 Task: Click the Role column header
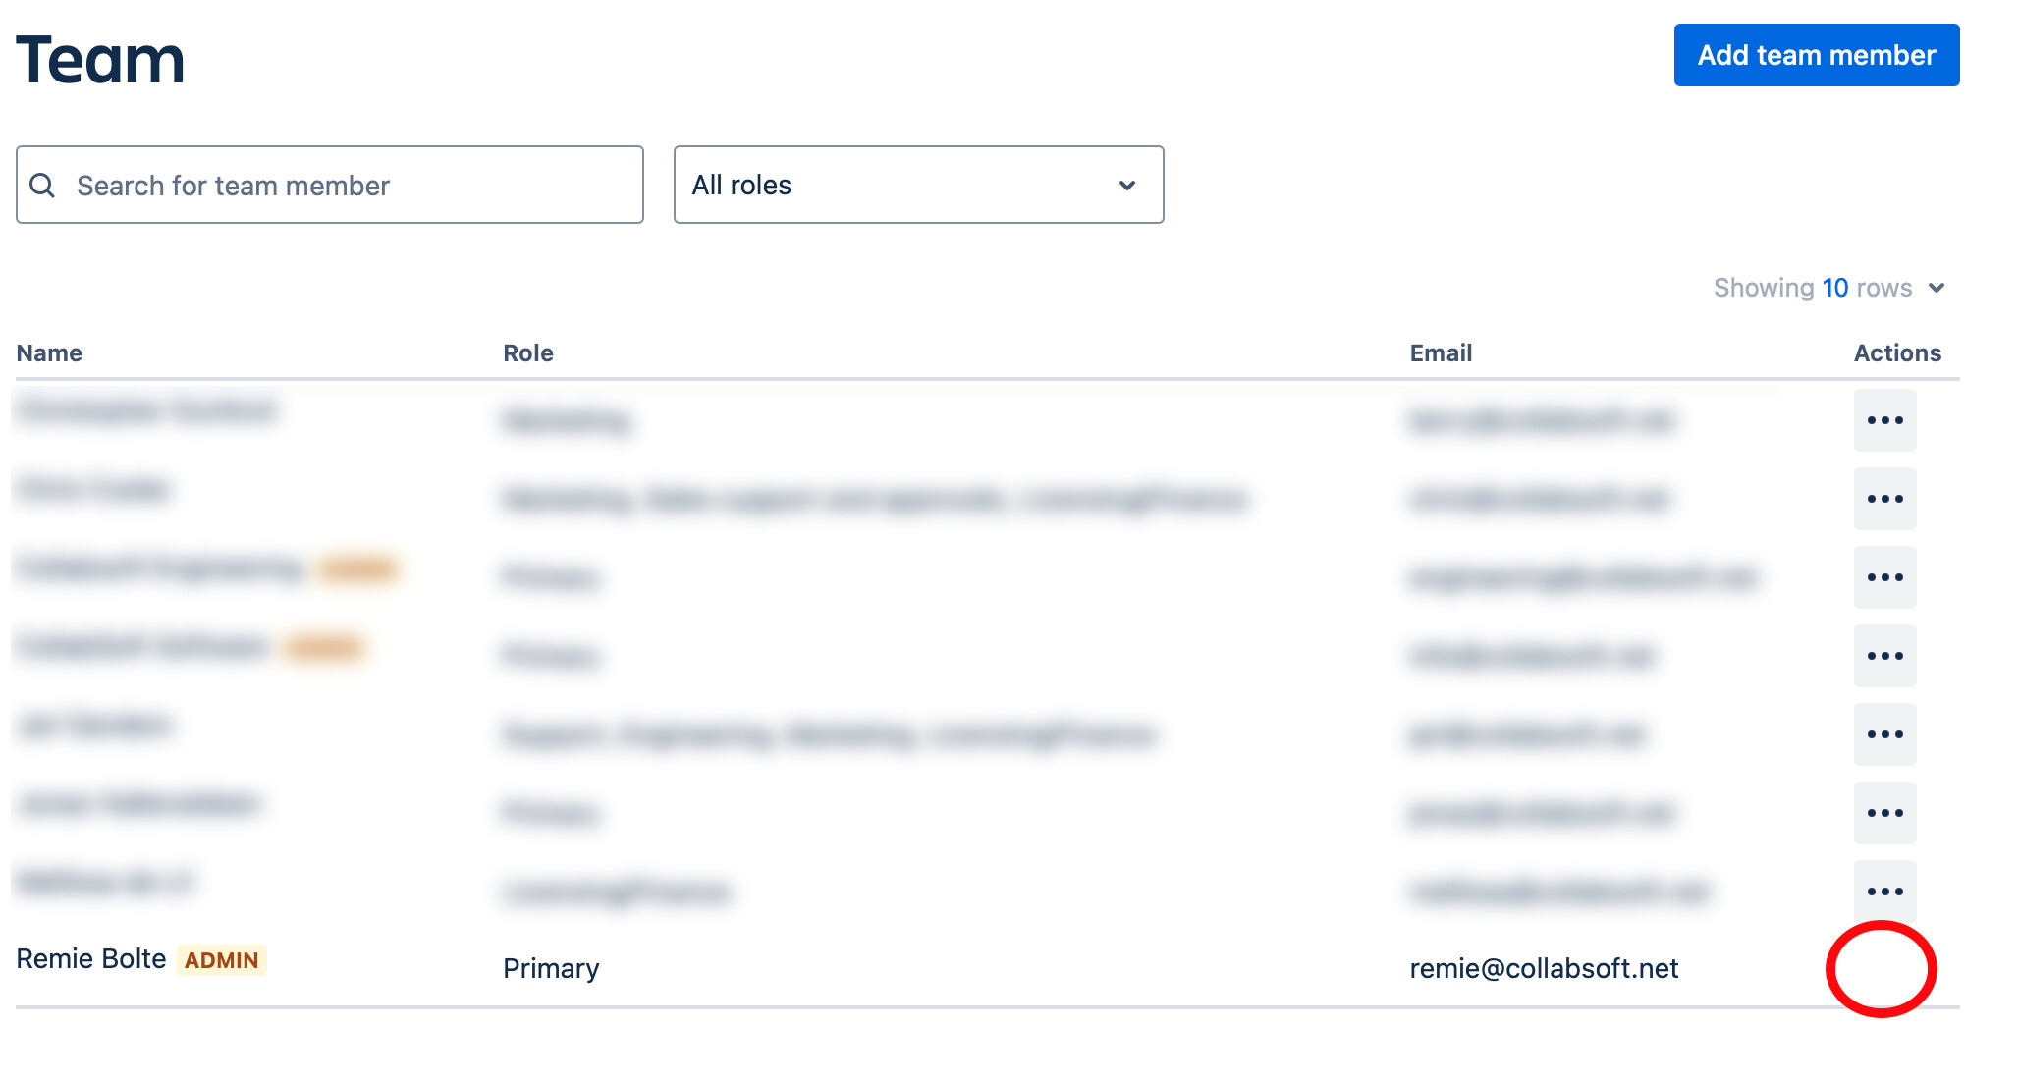click(x=528, y=353)
